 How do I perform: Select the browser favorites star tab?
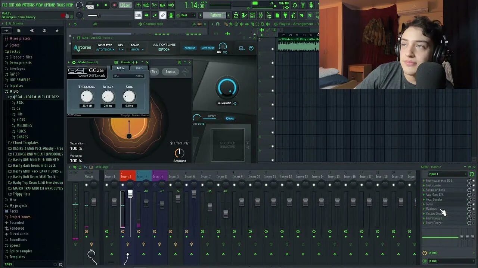click(x=57, y=31)
